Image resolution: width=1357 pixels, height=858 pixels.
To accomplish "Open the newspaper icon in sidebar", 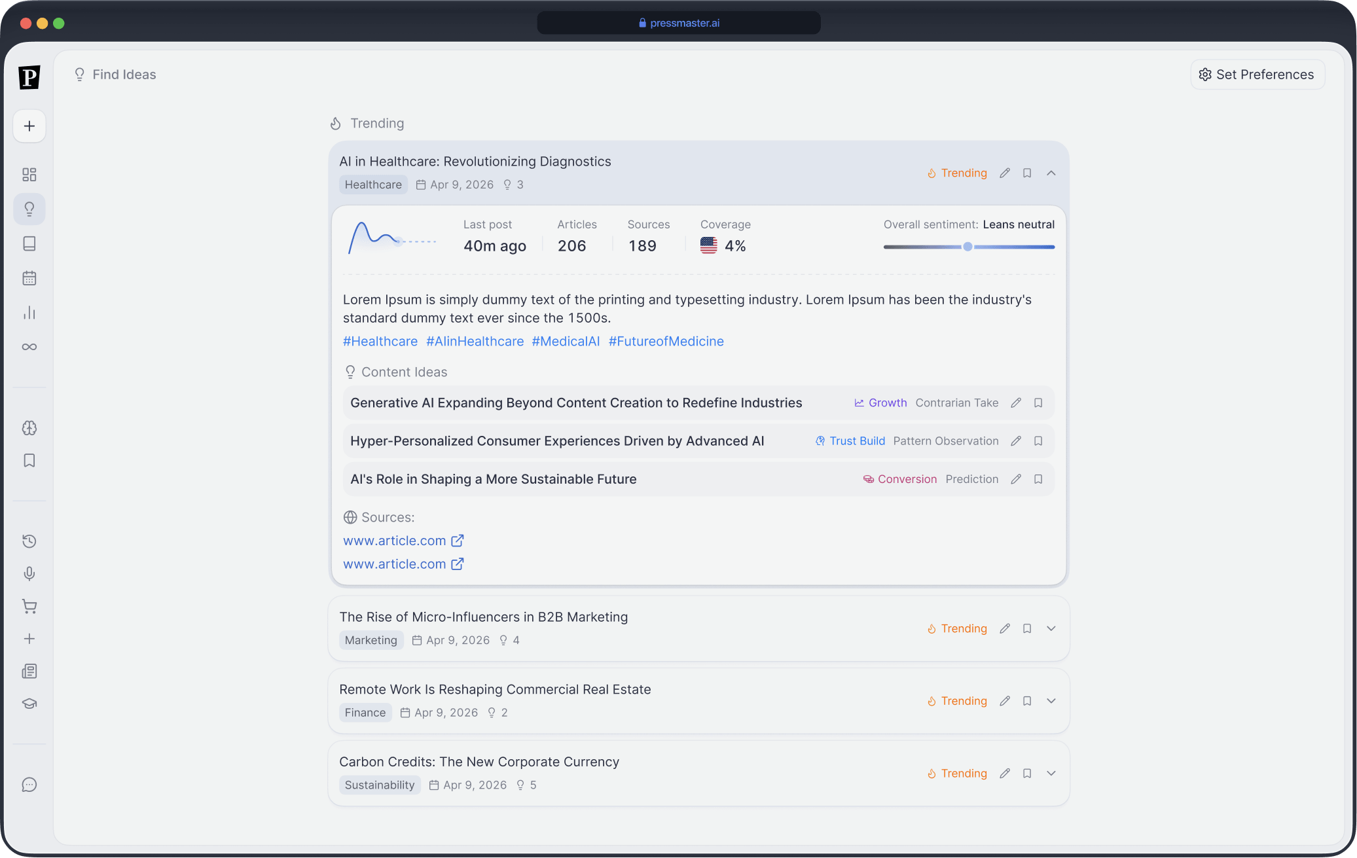I will point(29,671).
